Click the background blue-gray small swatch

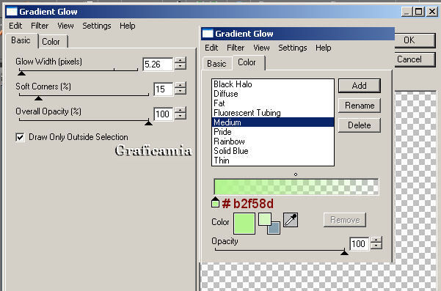[274, 228]
